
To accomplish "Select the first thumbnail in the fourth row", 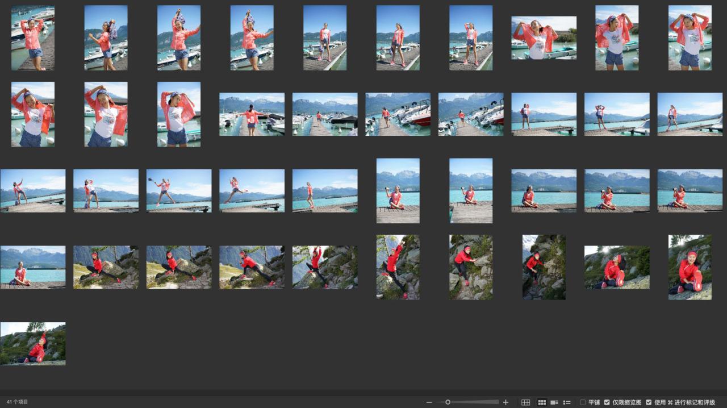I will (x=33, y=267).
